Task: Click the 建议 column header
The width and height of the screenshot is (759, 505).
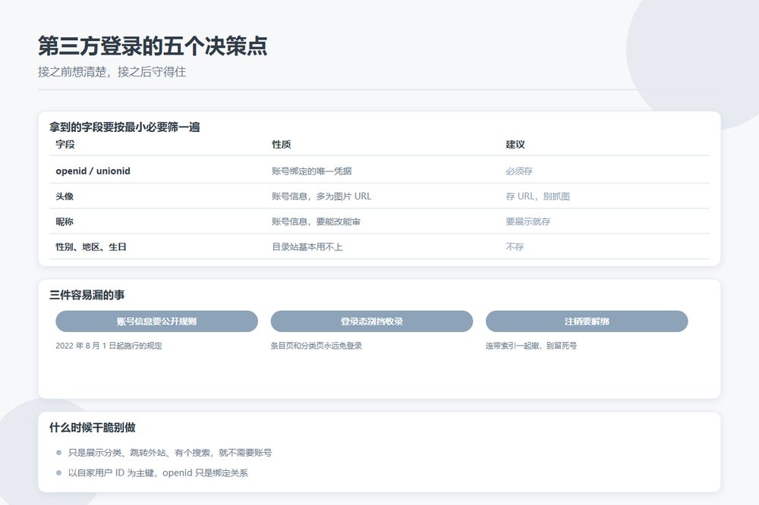Action: tap(515, 144)
